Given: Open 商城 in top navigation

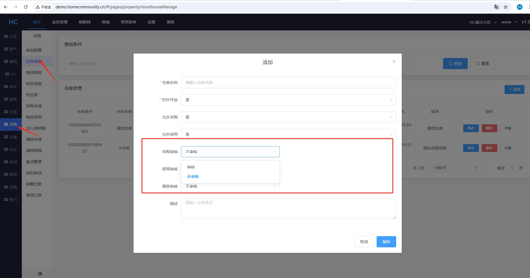Looking at the screenshot, I should (x=106, y=22).
